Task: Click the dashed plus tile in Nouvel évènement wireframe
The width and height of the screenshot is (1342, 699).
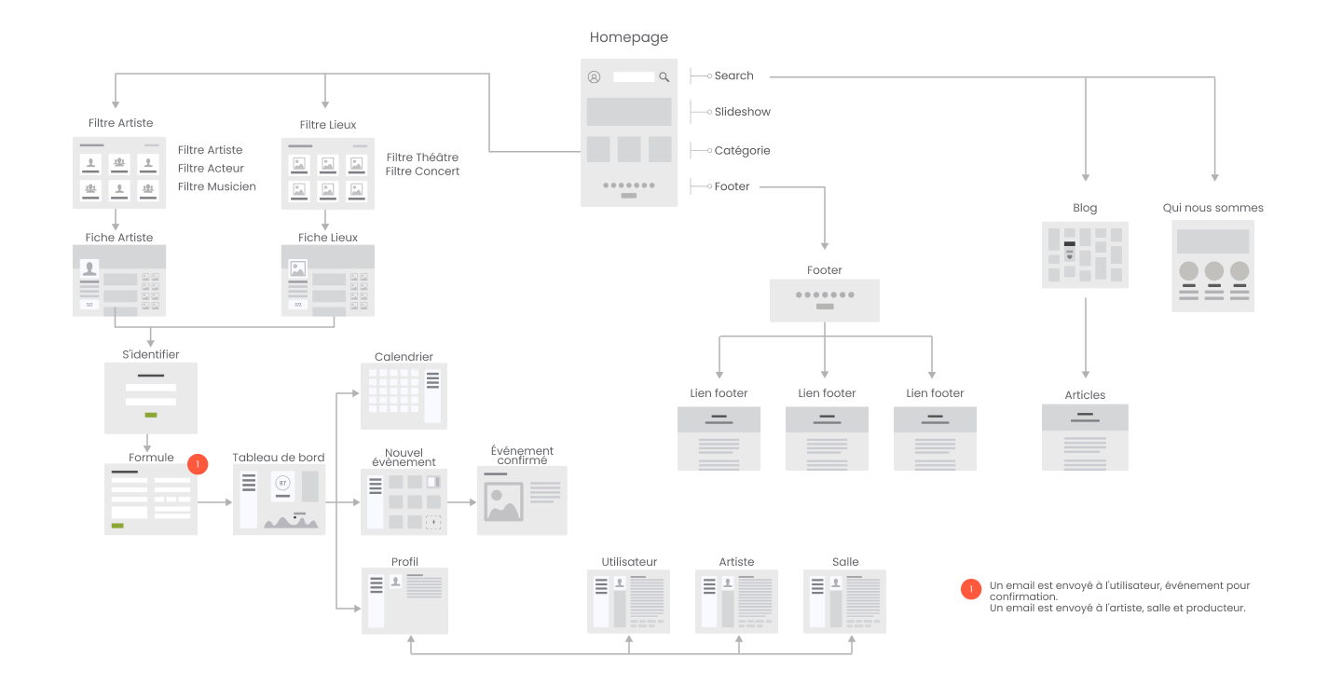Action: (x=433, y=522)
